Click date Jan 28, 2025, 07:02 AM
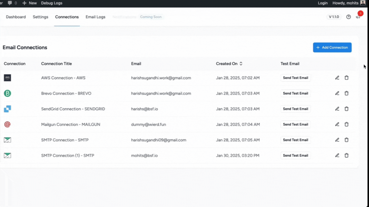 click(x=238, y=78)
